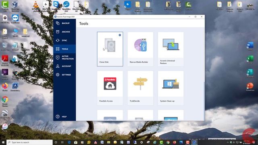Open the Try&Decide tool
Screen dimensions: 258x145
tap(140, 88)
